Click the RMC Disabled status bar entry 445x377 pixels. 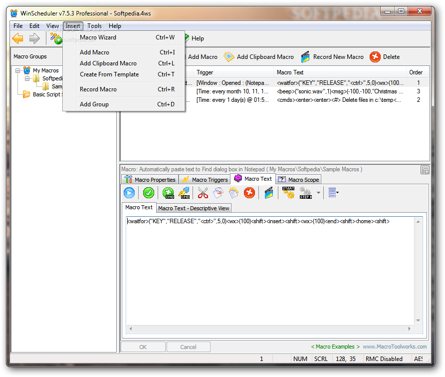click(x=384, y=359)
